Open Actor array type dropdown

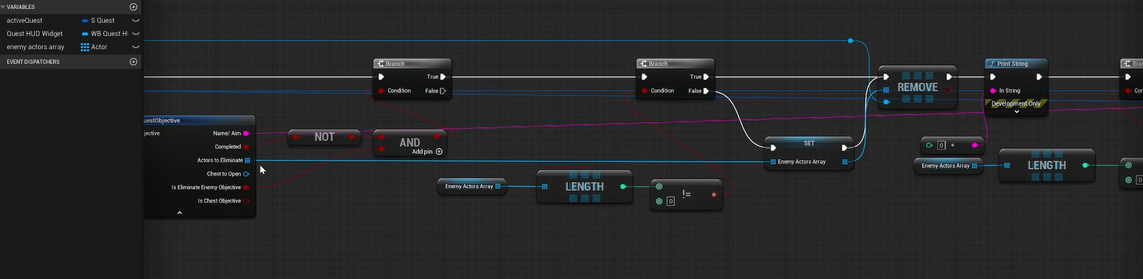click(x=94, y=47)
